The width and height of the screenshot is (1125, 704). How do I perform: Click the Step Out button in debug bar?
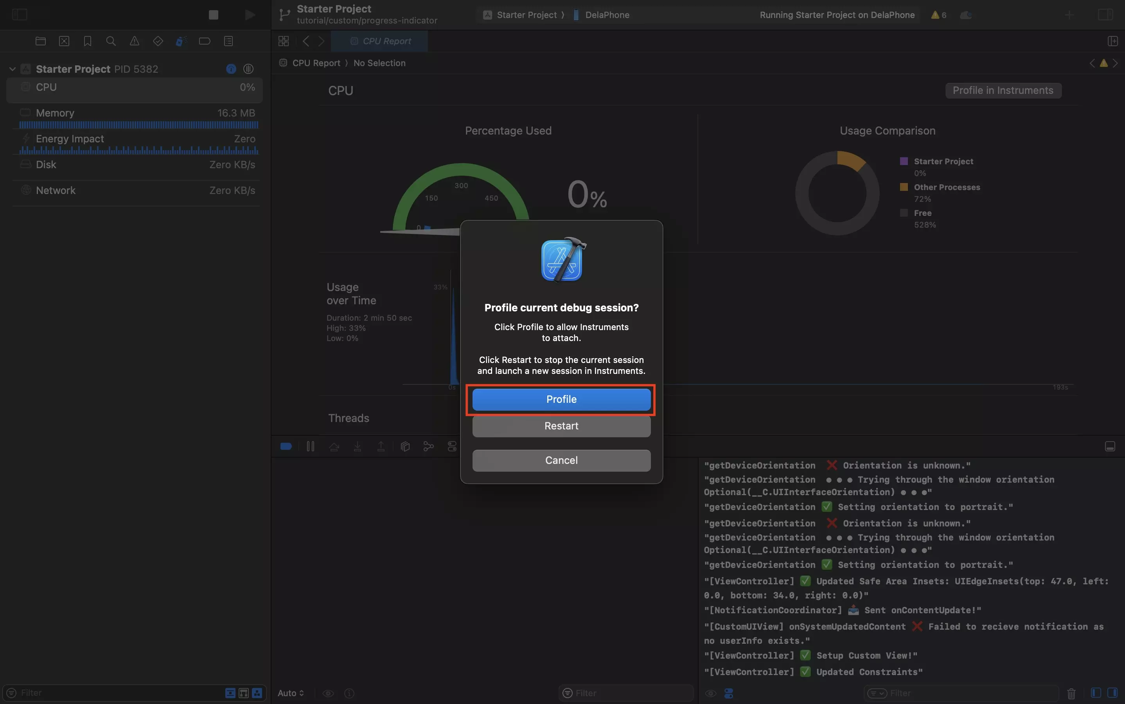point(381,447)
